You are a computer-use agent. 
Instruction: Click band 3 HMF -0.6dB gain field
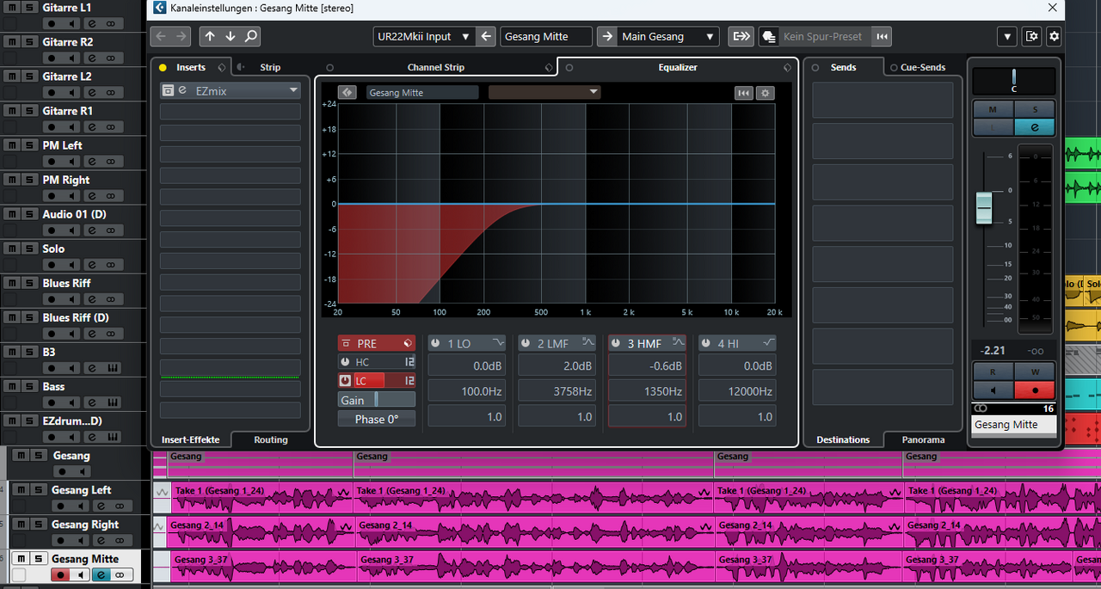(x=647, y=366)
